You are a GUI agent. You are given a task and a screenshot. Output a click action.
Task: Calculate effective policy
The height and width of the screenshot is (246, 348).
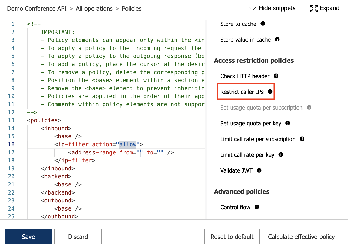pos(301,236)
